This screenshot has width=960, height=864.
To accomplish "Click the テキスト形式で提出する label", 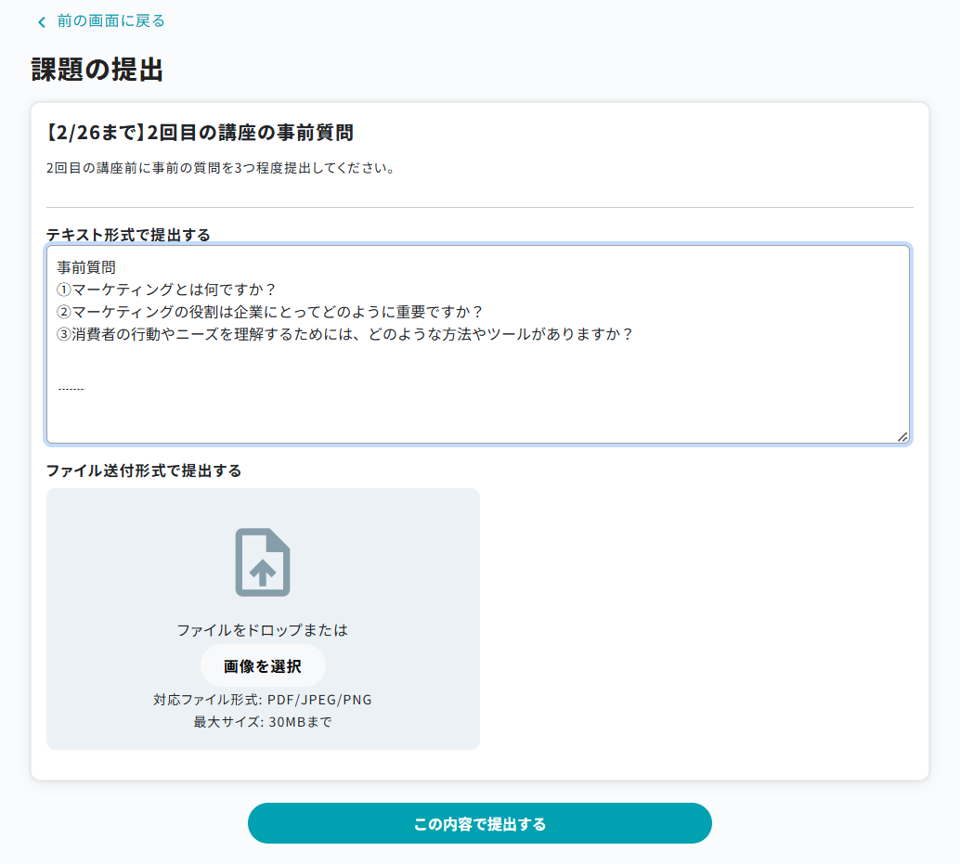I will [128, 235].
